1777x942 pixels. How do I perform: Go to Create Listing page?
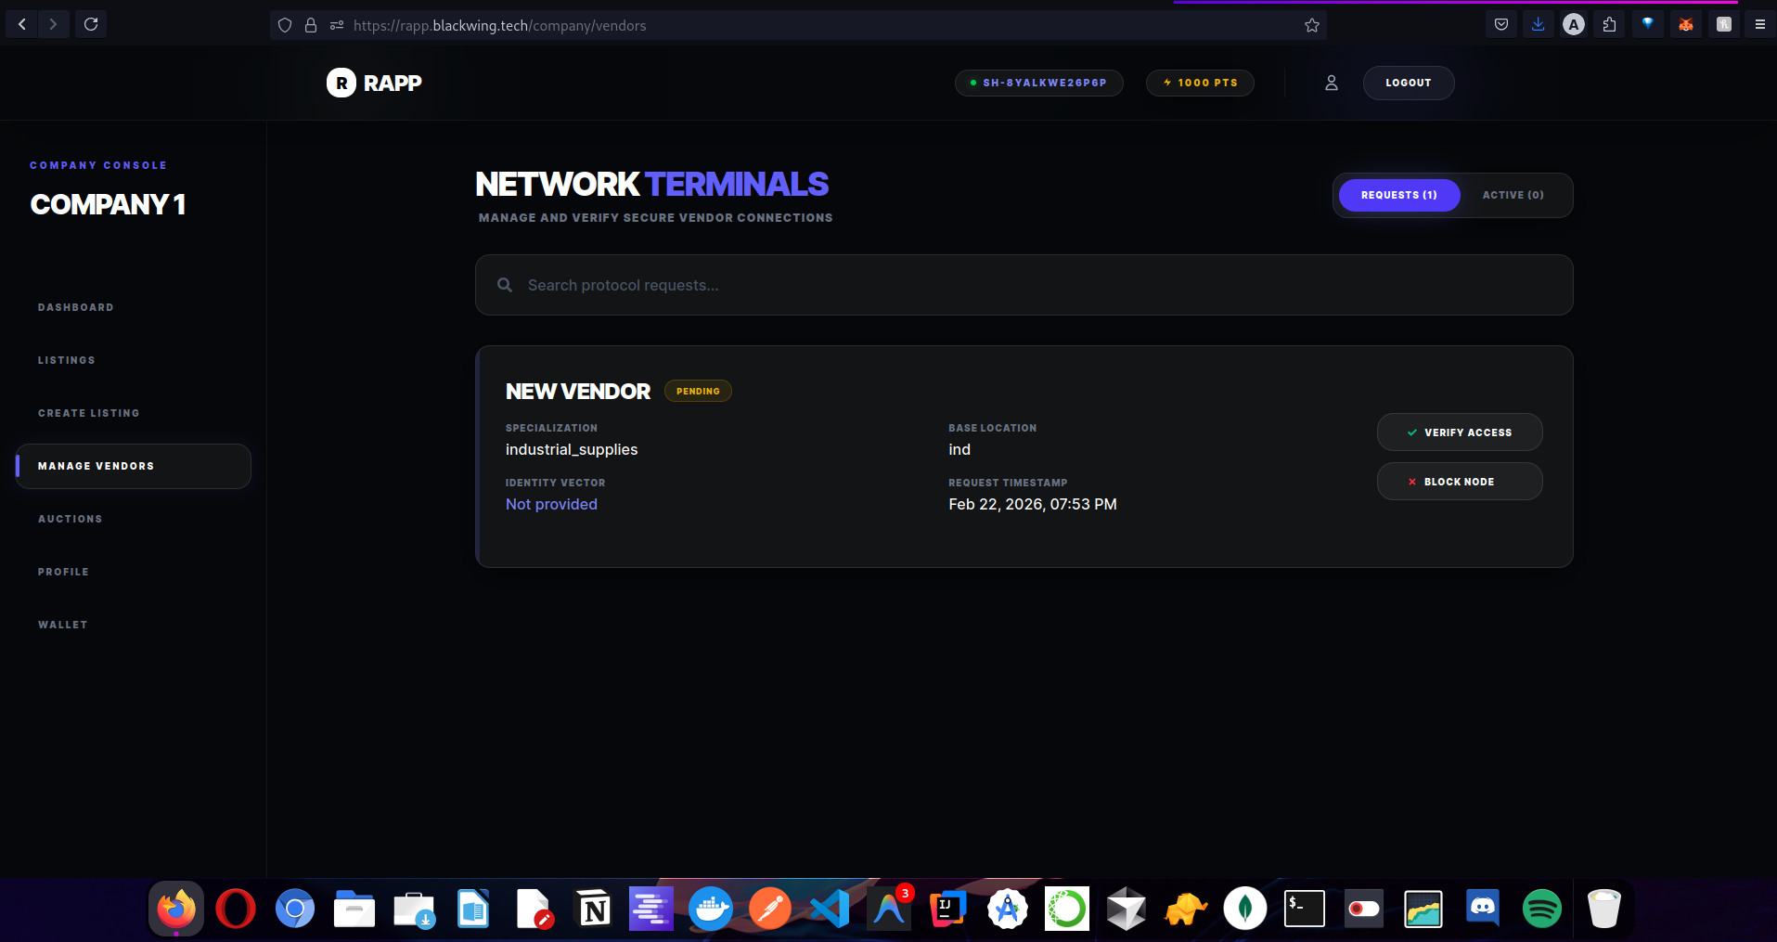point(89,413)
